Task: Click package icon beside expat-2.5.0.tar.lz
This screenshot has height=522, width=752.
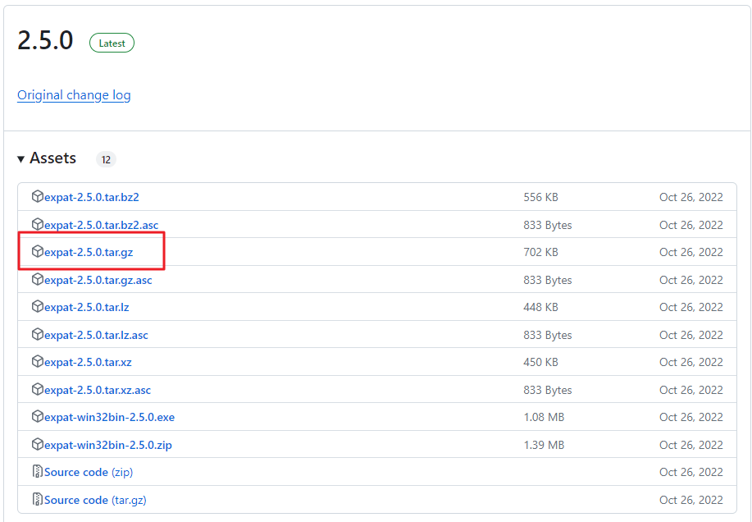Action: (x=38, y=306)
